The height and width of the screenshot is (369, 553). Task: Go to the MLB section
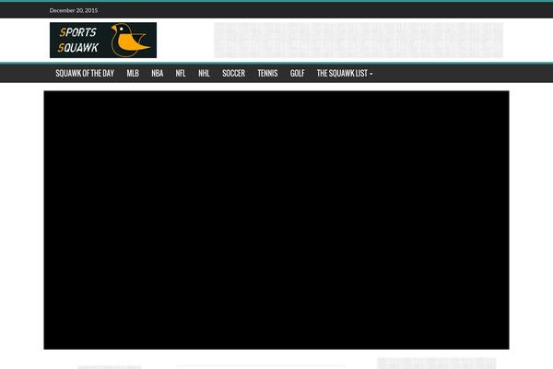point(133,74)
